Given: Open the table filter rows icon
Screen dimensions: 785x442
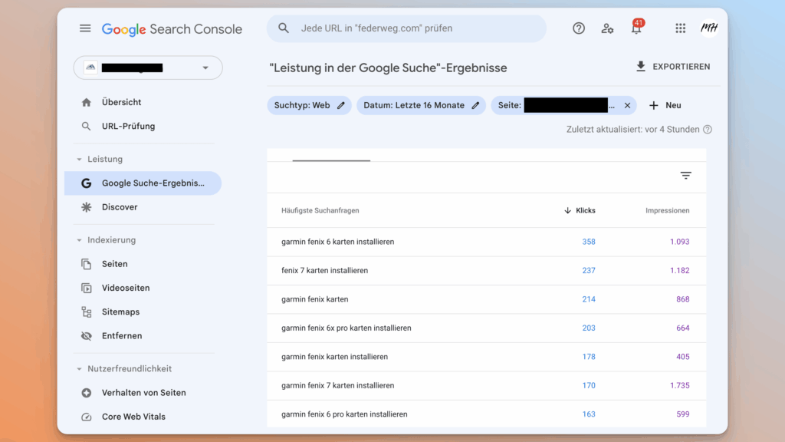Looking at the screenshot, I should (686, 176).
